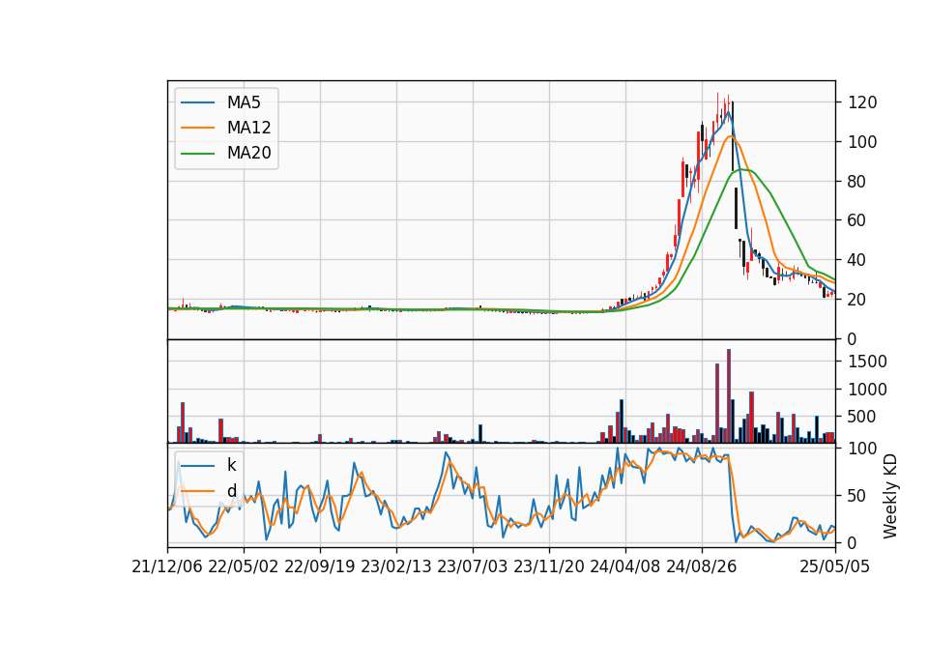The height and width of the screenshot is (667, 928).
Task: Click the peak of the green MA20 curve
Action: click(x=741, y=170)
